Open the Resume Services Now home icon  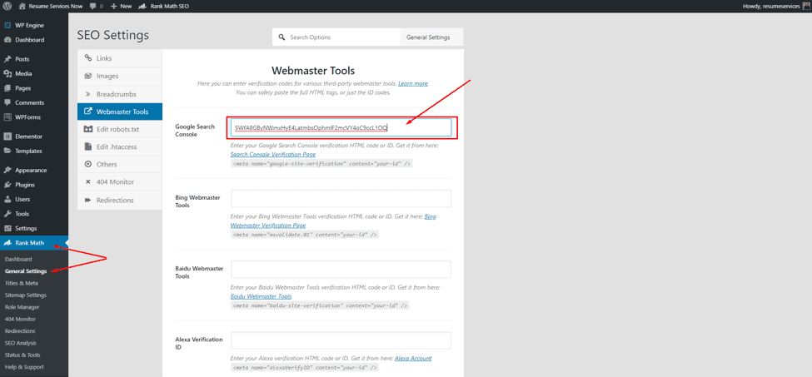(22, 6)
